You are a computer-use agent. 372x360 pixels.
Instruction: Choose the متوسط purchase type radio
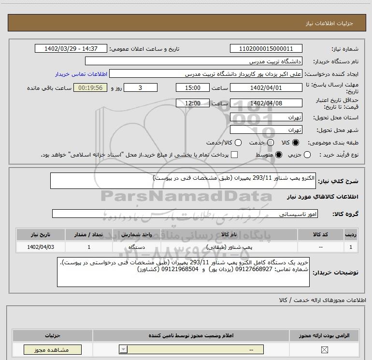coord(279,155)
